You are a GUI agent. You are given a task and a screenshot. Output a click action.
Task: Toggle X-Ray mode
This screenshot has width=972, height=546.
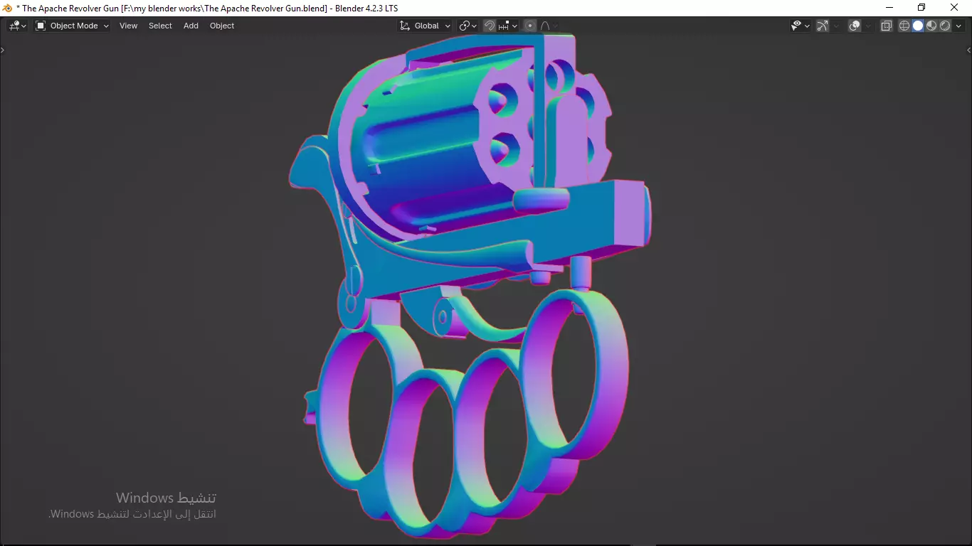point(887,26)
